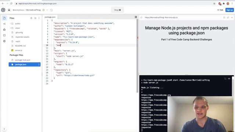Image resolution: width=235 pixels, height=132 pixels.
Task: Open the browser extensions puzzle icon
Action: [224, 4]
